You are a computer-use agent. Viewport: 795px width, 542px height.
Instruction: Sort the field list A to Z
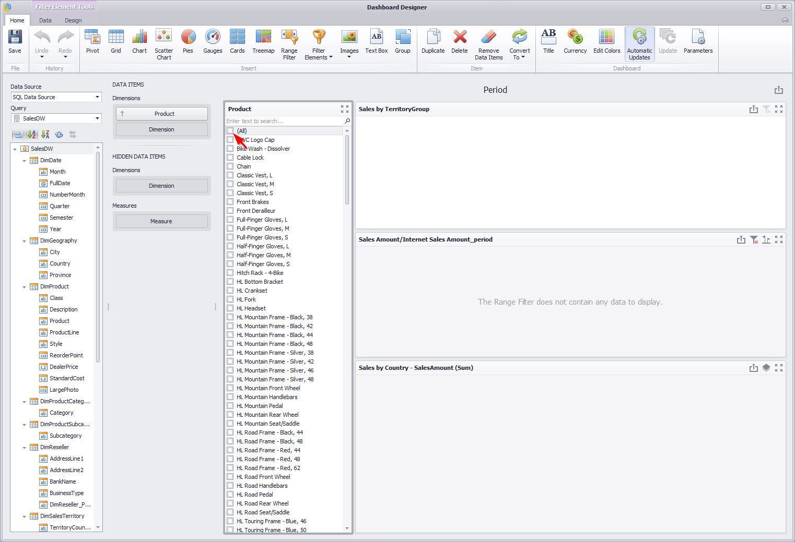pyautogui.click(x=32, y=135)
